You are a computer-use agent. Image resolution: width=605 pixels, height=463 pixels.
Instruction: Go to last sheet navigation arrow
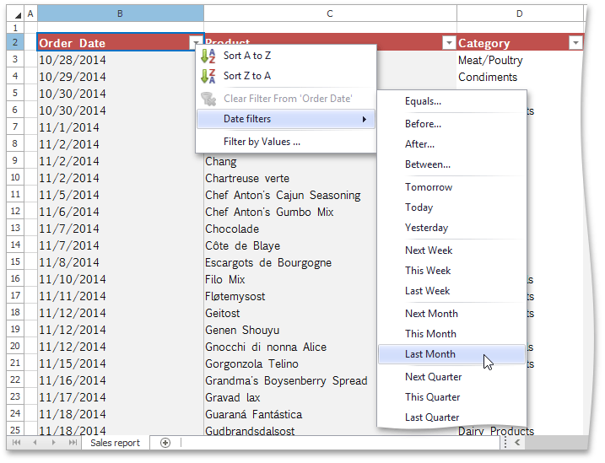click(x=73, y=443)
